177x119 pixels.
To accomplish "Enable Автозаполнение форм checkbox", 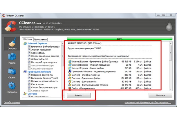I will 29,65.
